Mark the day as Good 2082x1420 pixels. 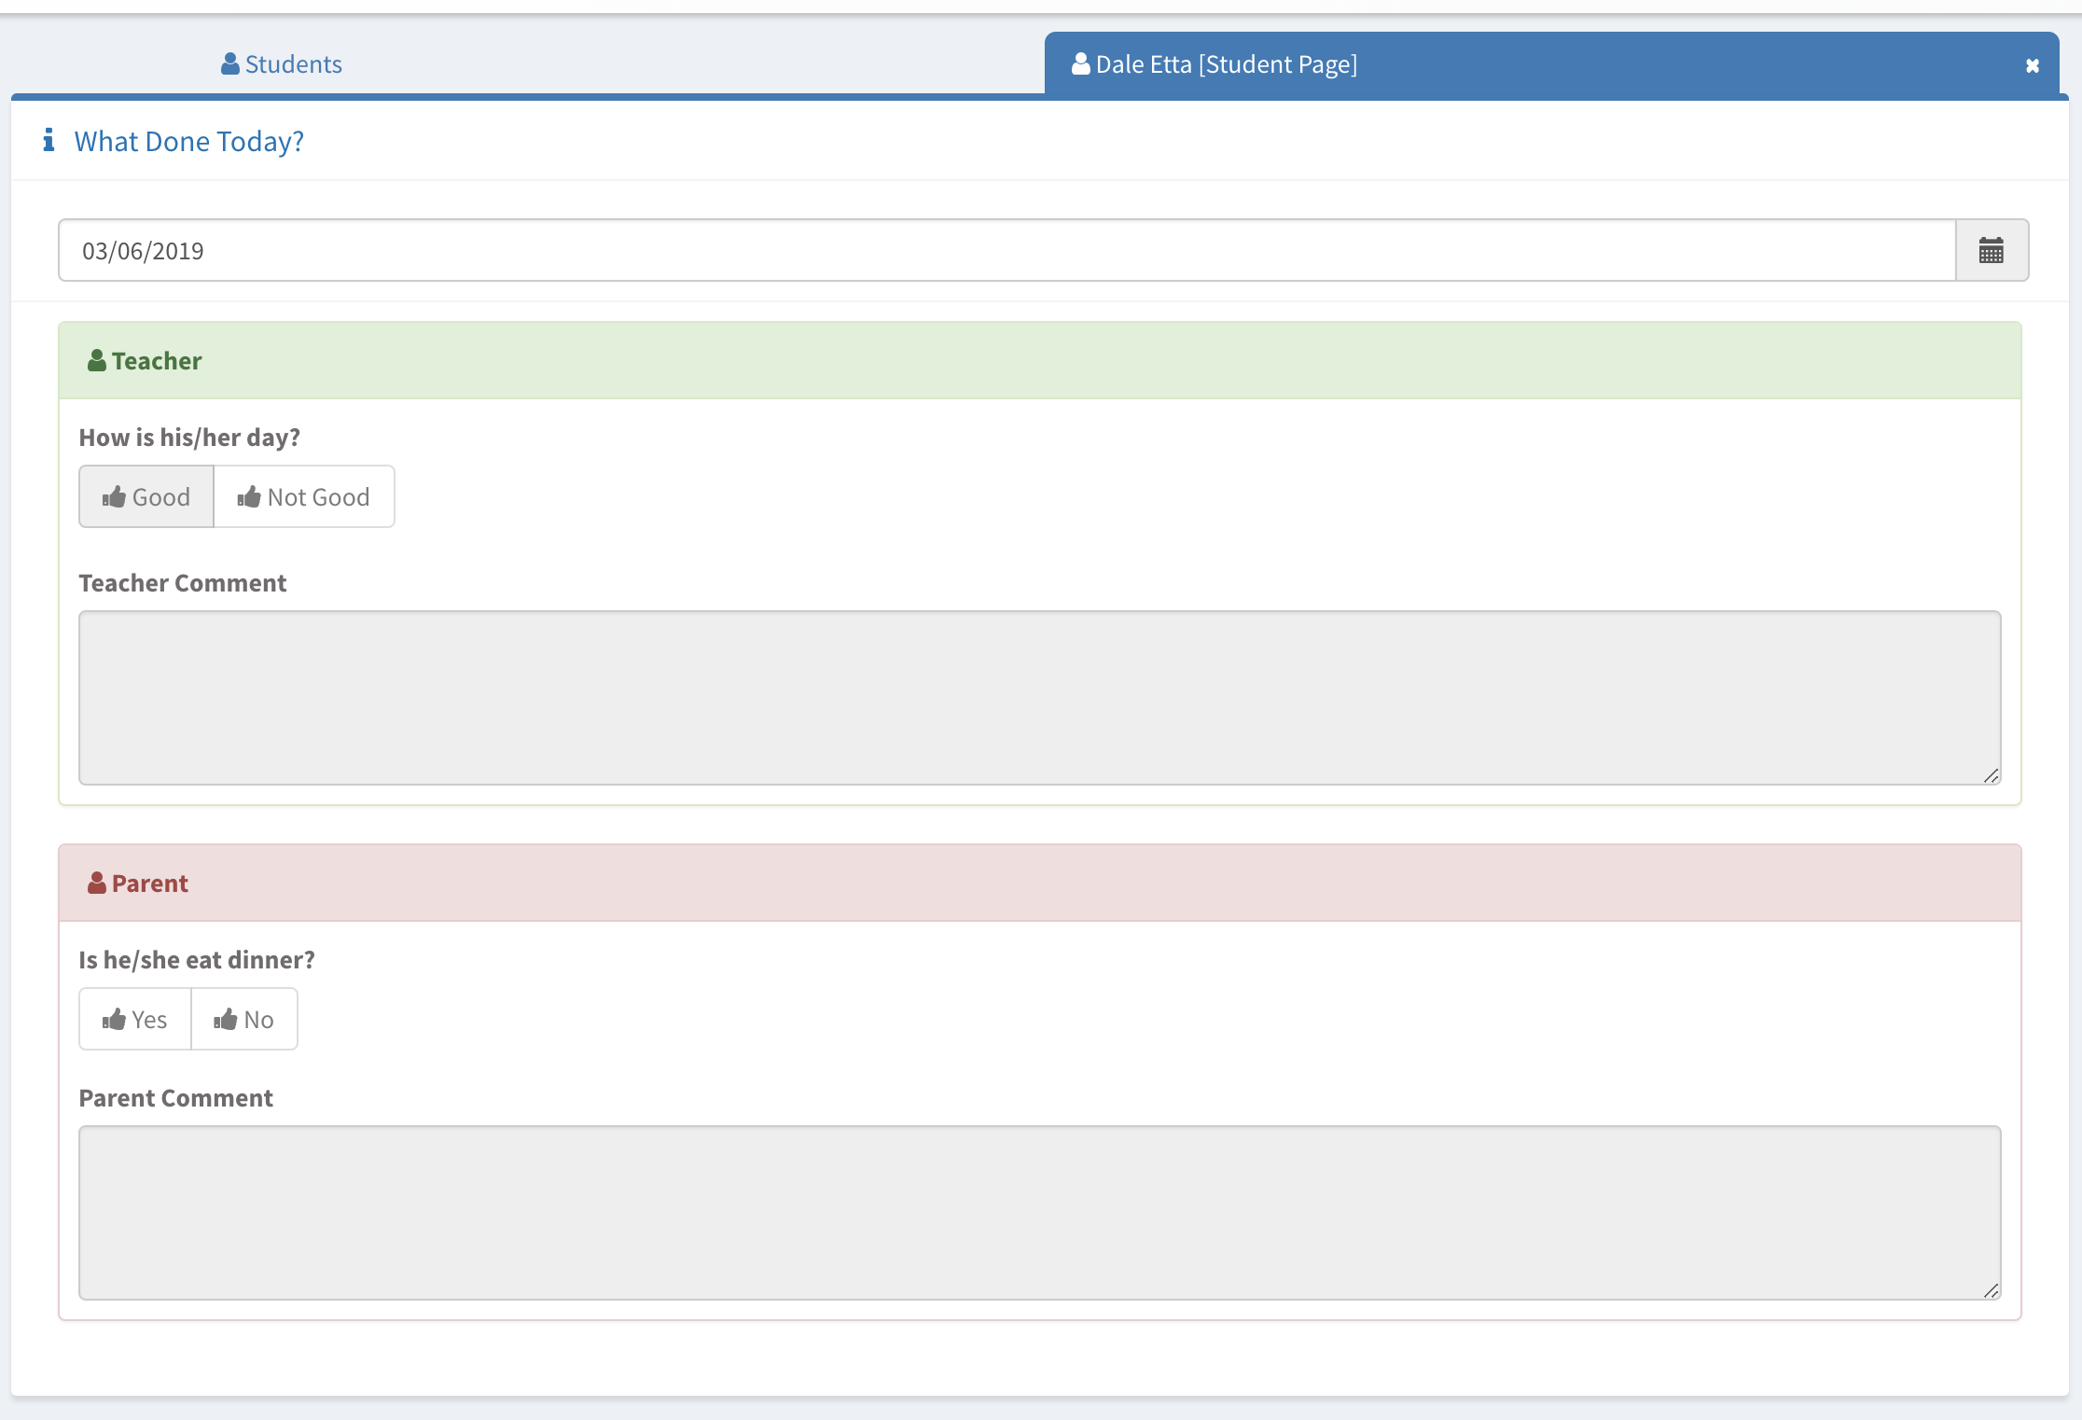pos(146,496)
